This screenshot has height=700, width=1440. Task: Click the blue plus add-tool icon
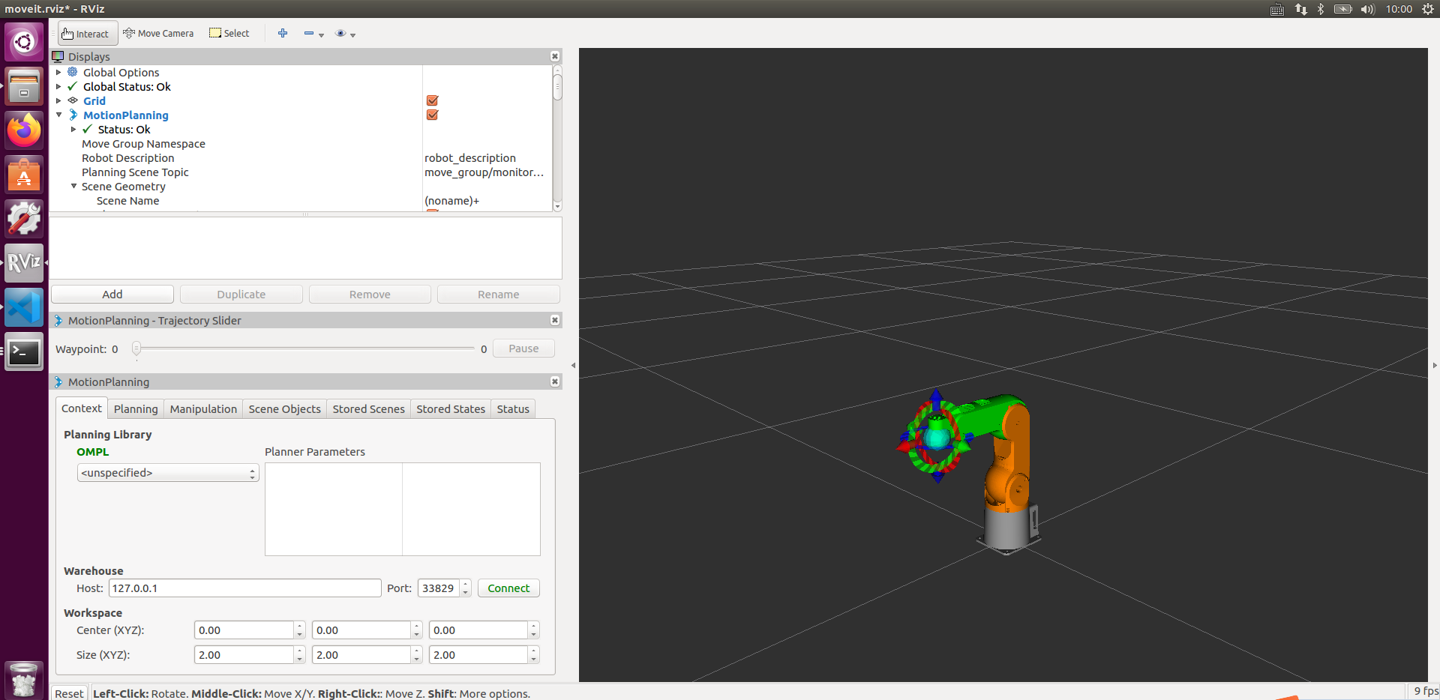pos(283,33)
